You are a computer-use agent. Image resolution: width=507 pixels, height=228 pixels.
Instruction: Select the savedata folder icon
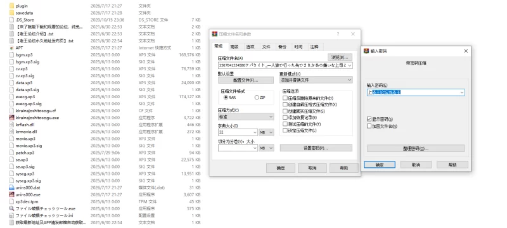[x=11, y=13]
